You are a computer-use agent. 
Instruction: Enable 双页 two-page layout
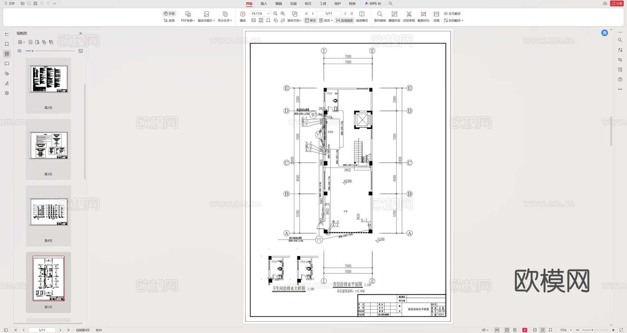click(x=326, y=21)
